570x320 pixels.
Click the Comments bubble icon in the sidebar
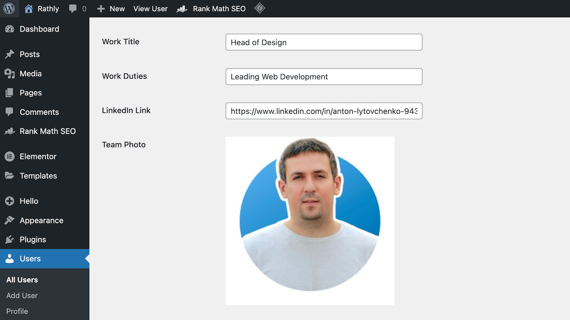click(x=10, y=112)
